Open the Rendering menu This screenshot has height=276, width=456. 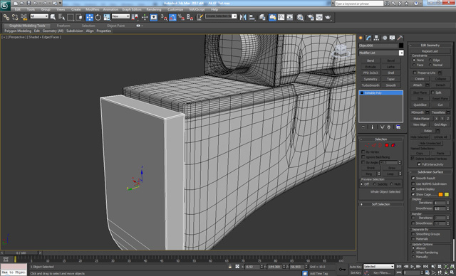click(x=154, y=9)
